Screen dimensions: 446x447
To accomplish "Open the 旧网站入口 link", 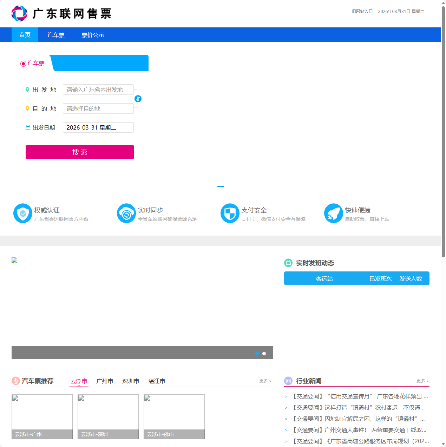I will [x=361, y=11].
